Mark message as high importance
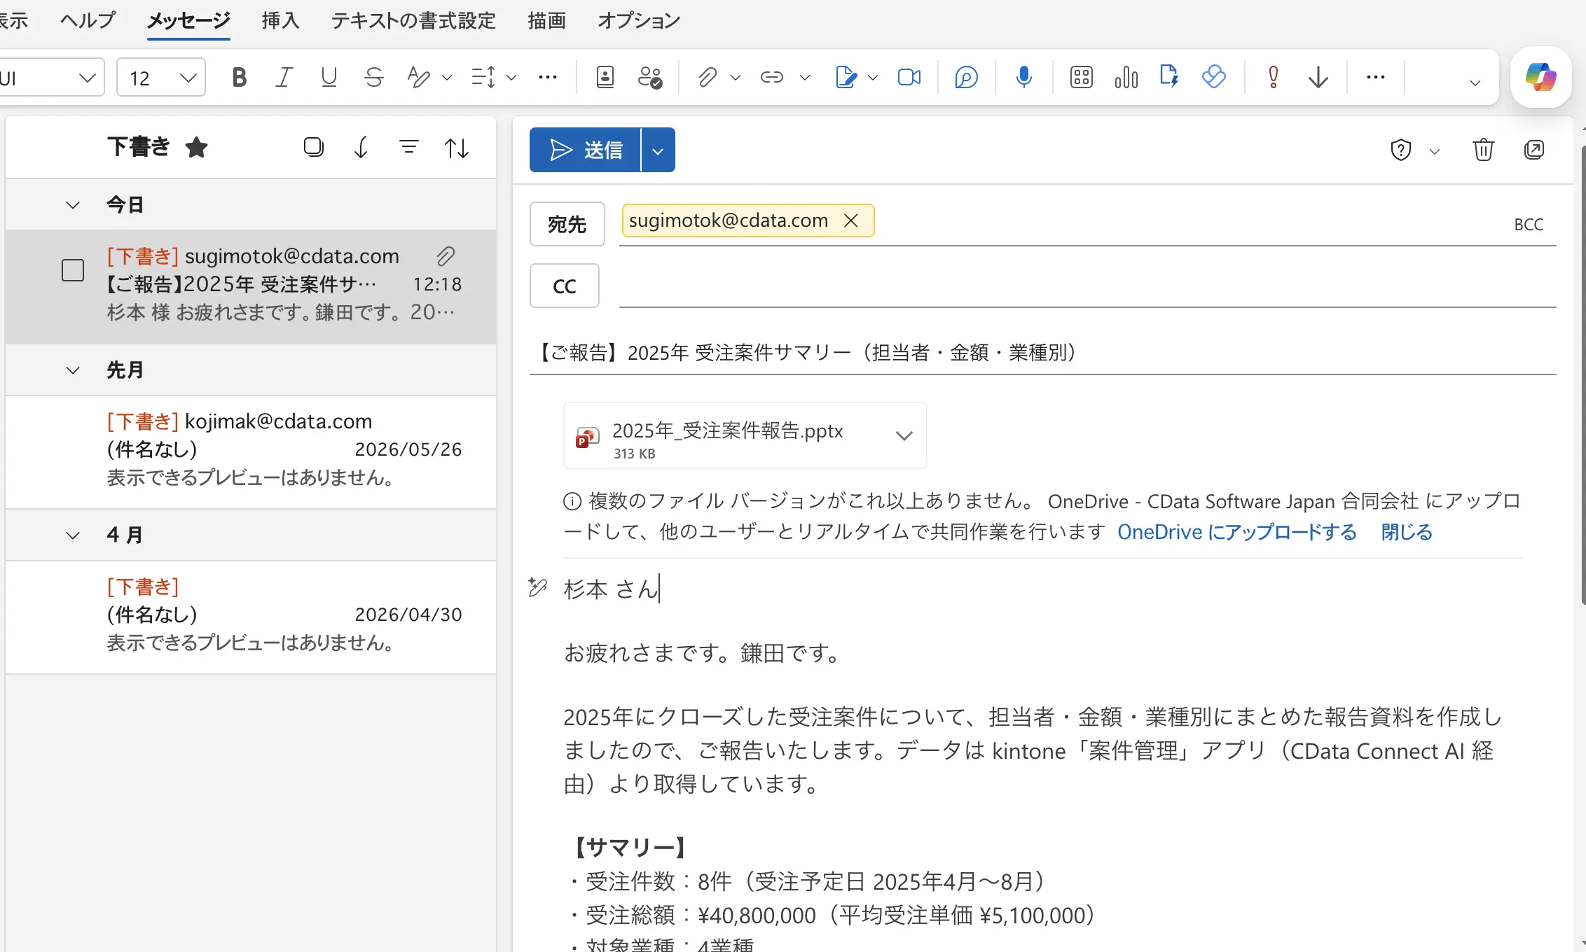 pyautogui.click(x=1274, y=77)
